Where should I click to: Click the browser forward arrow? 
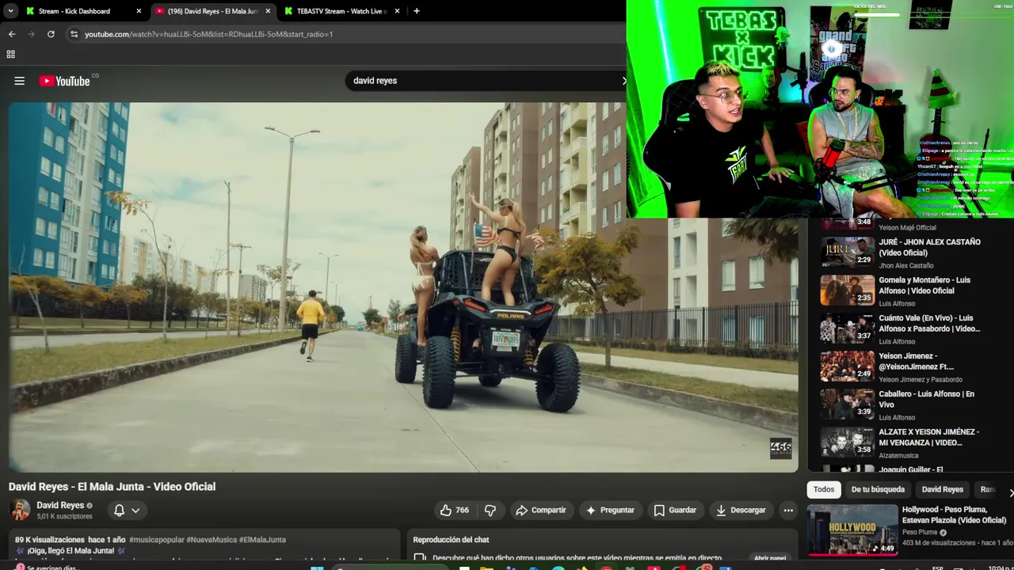coord(32,34)
